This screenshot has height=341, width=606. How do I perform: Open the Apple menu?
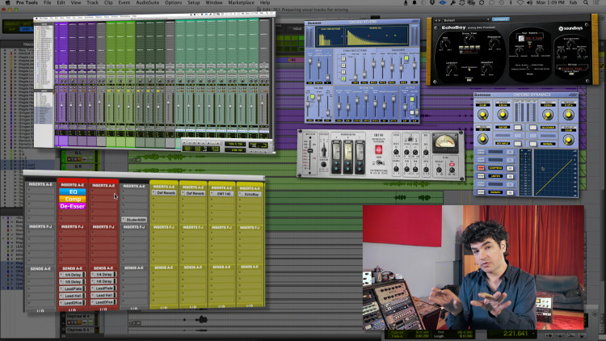pyautogui.click(x=7, y=2)
